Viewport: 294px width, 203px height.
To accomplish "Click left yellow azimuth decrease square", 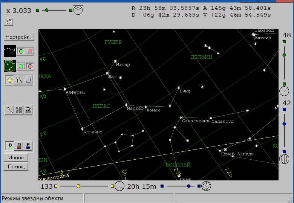I will [56, 186].
